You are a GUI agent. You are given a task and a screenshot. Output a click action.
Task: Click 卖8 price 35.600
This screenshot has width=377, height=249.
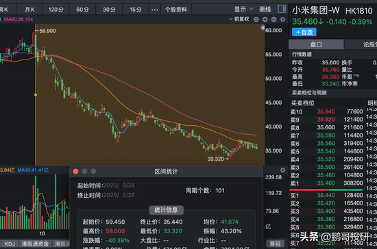tap(326, 127)
